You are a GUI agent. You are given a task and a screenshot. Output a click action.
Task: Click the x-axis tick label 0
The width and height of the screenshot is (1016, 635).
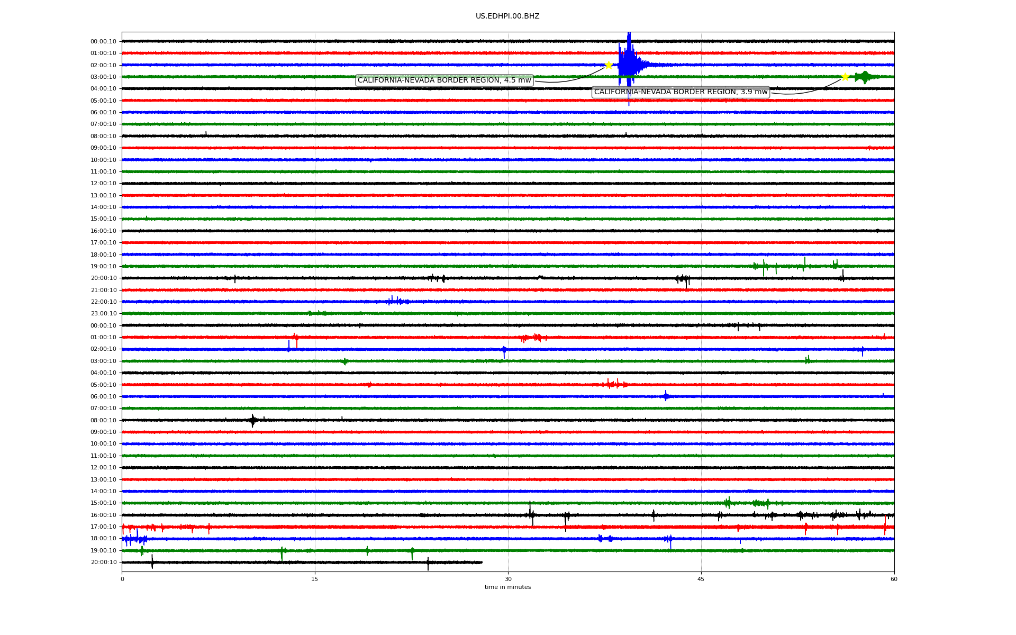122,579
